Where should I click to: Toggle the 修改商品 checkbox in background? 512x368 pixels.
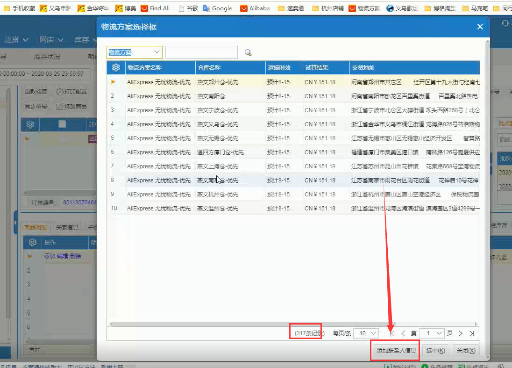tap(59, 107)
